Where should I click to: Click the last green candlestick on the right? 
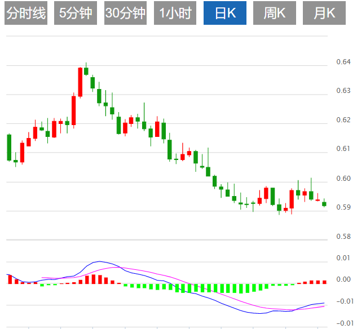tap(324, 204)
